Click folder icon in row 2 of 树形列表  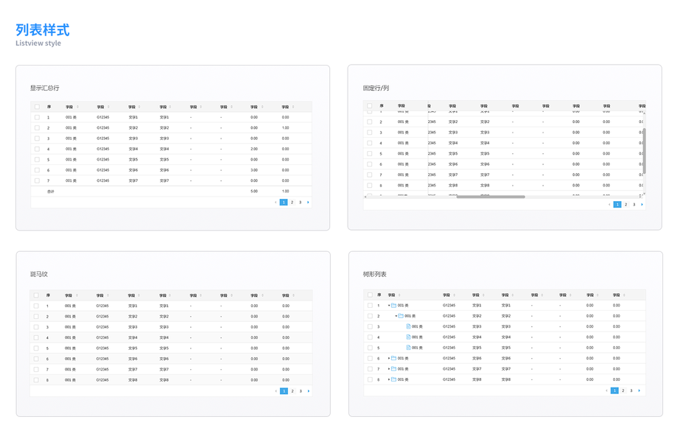point(401,316)
